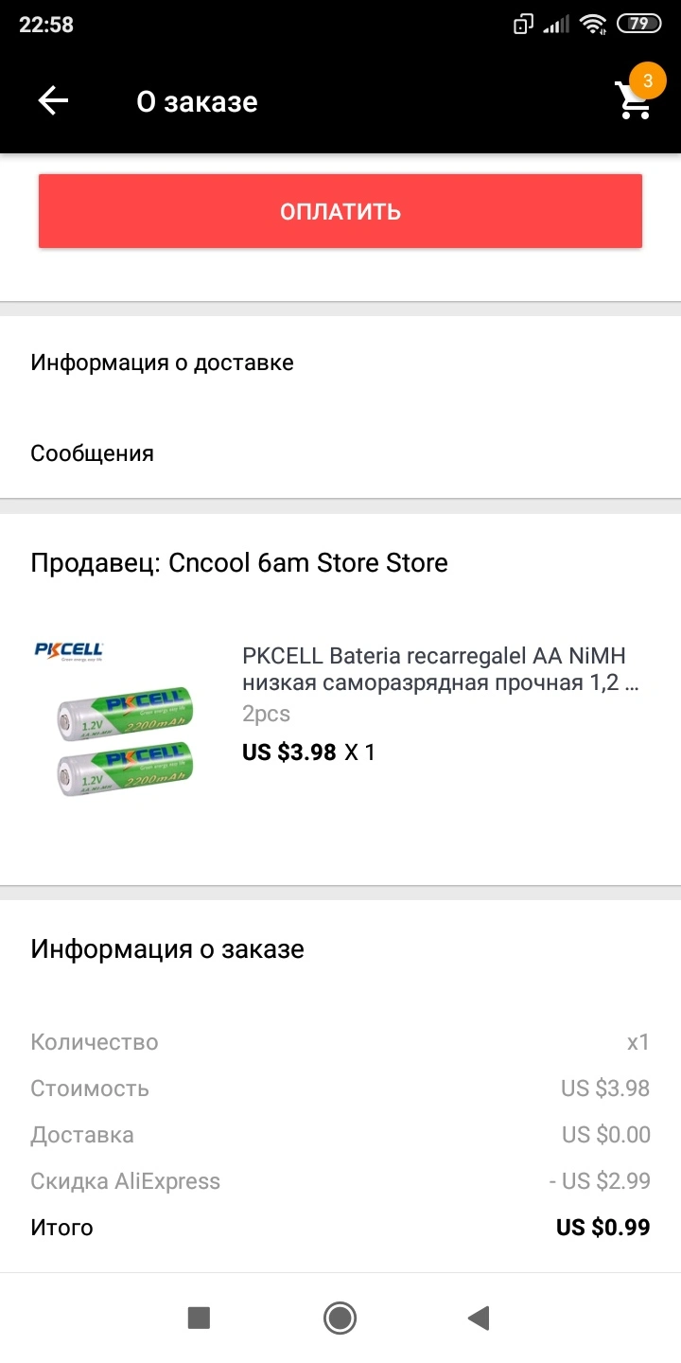Tap the О заказе page title

tap(197, 101)
